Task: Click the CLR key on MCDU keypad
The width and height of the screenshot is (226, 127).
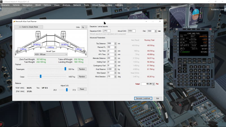Action: pos(208,85)
